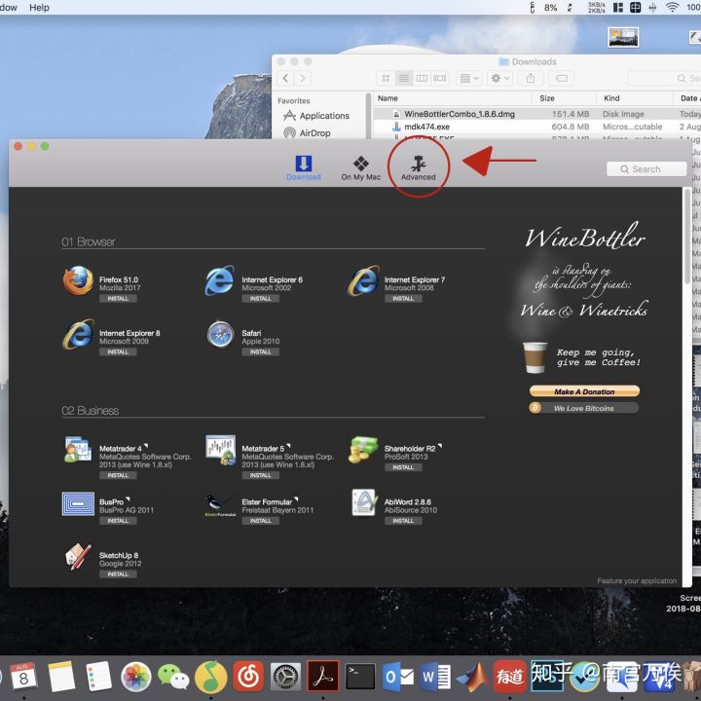Install Metatrader 4

coord(118,476)
